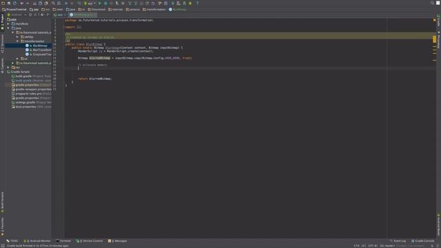Expand the manifests folder
This screenshot has width=441, height=248.
click(8, 24)
